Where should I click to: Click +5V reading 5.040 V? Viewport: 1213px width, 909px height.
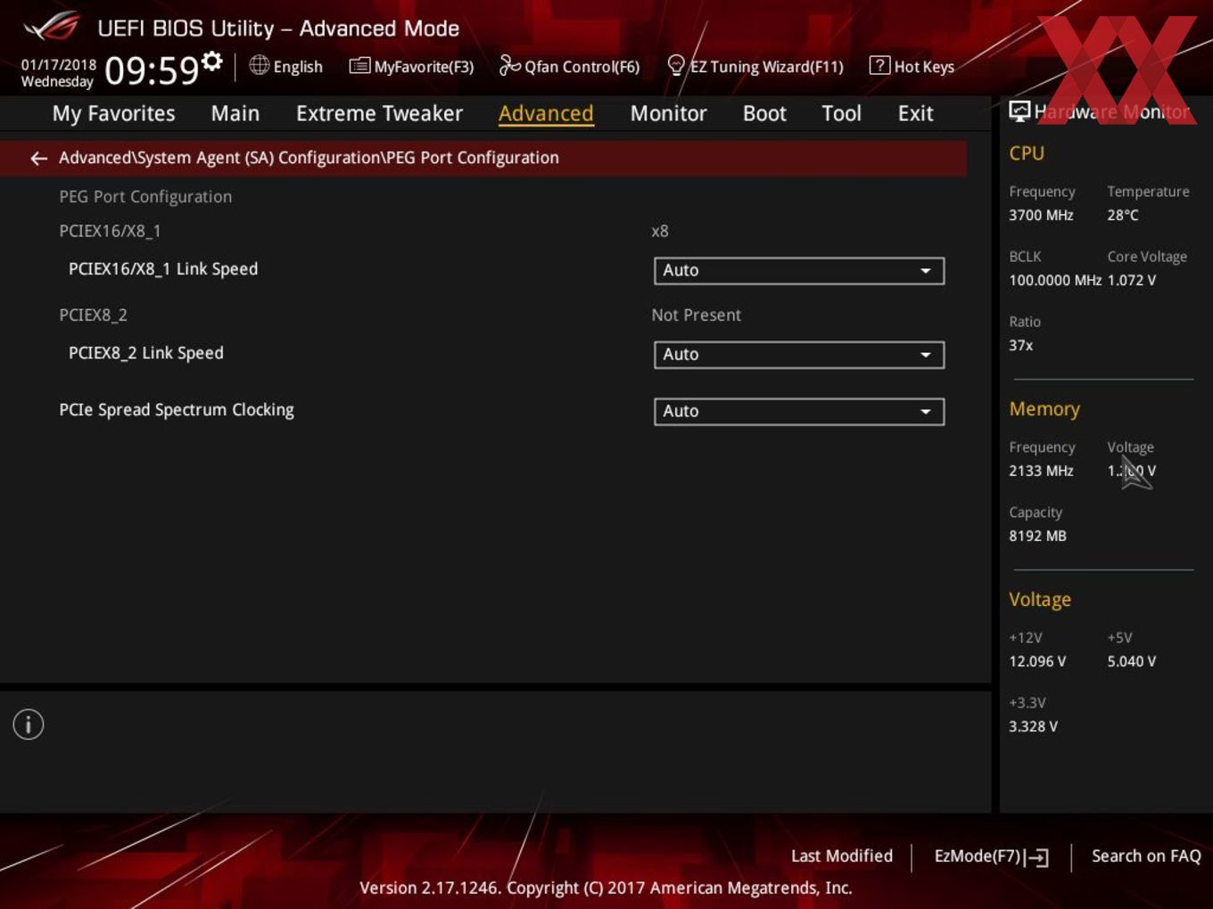(1132, 662)
